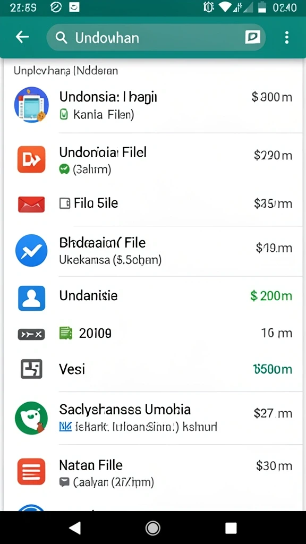The height and width of the screenshot is (544, 306).
Task: Open the orange D icon app
Action: click(31, 159)
